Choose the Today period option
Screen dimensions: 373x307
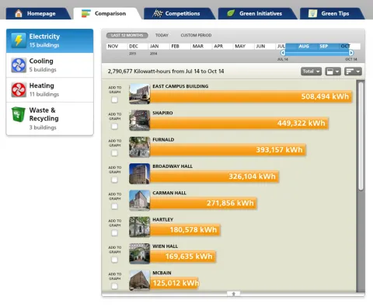(x=162, y=35)
